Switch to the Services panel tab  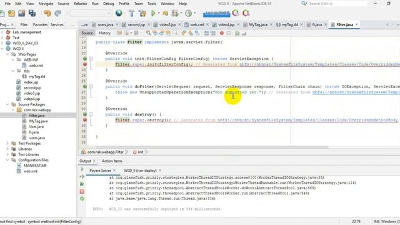[57, 25]
